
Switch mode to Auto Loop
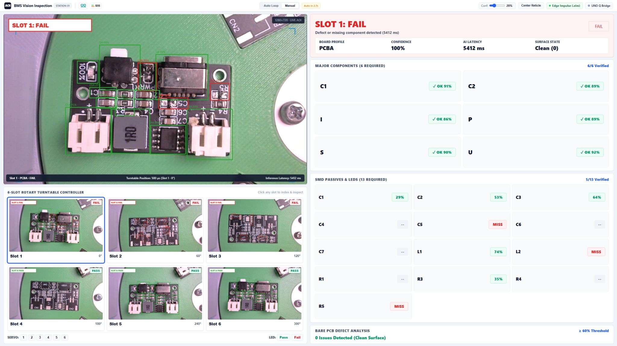click(x=271, y=6)
